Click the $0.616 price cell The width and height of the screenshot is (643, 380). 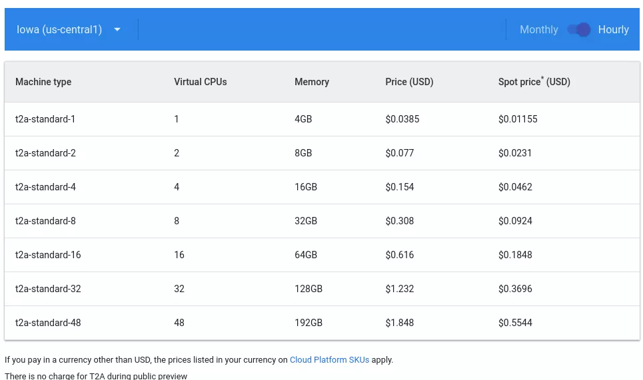399,255
